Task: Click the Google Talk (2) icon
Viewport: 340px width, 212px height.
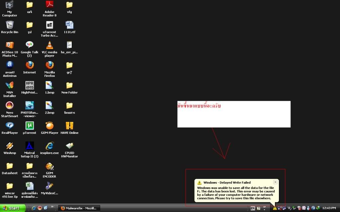Action: pyautogui.click(x=30, y=45)
